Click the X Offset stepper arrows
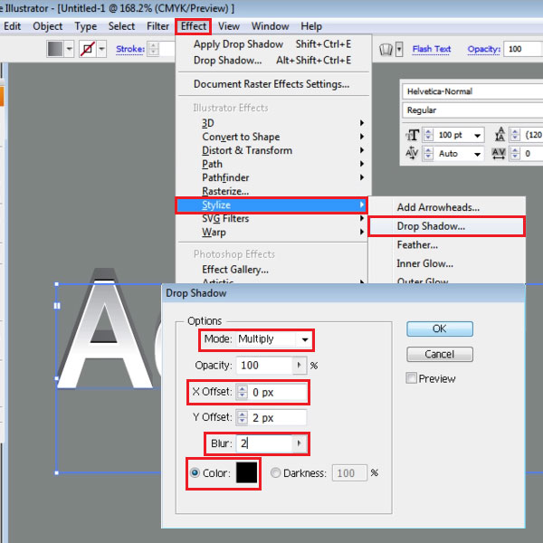This screenshot has height=543, width=543. pos(242,392)
